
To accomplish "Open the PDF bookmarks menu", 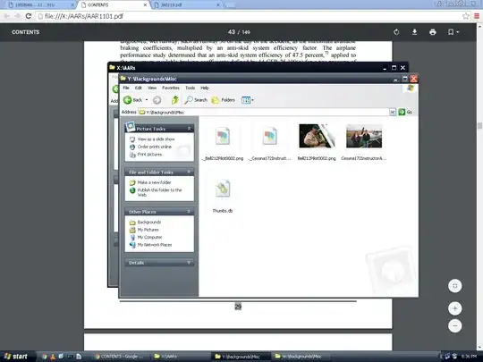I will [453, 32].
